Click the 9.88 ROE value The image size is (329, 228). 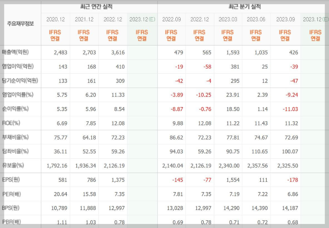[178, 123]
